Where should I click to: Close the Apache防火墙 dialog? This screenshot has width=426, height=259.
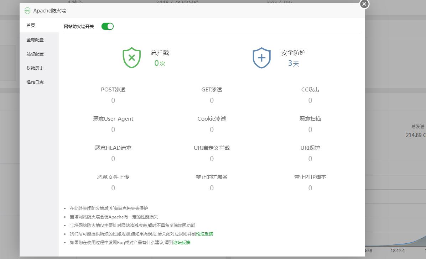pos(364,4)
